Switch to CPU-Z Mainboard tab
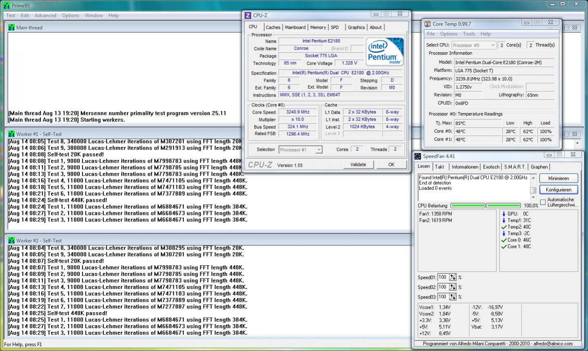Viewport: 588px width, 351px height. tap(295, 27)
